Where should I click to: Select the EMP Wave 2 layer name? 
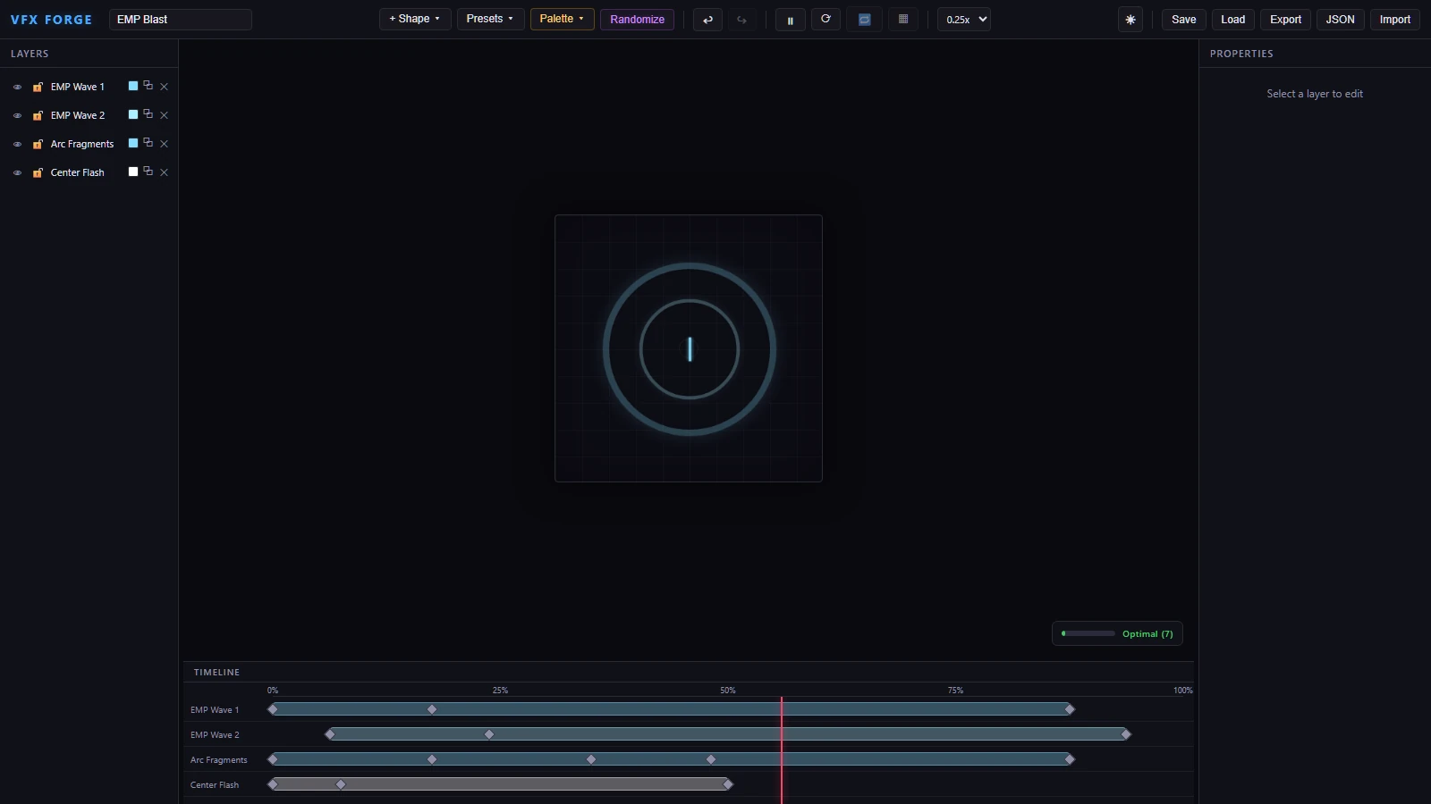[78, 115]
